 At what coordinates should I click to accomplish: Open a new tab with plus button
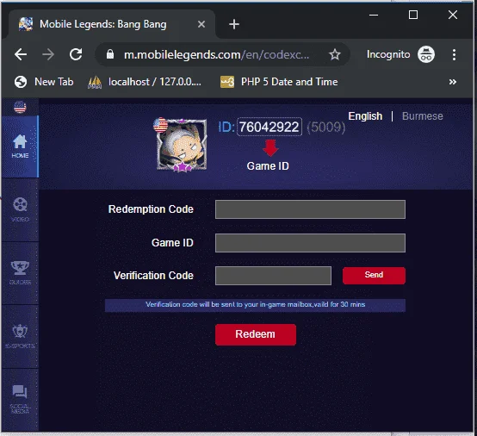click(234, 24)
